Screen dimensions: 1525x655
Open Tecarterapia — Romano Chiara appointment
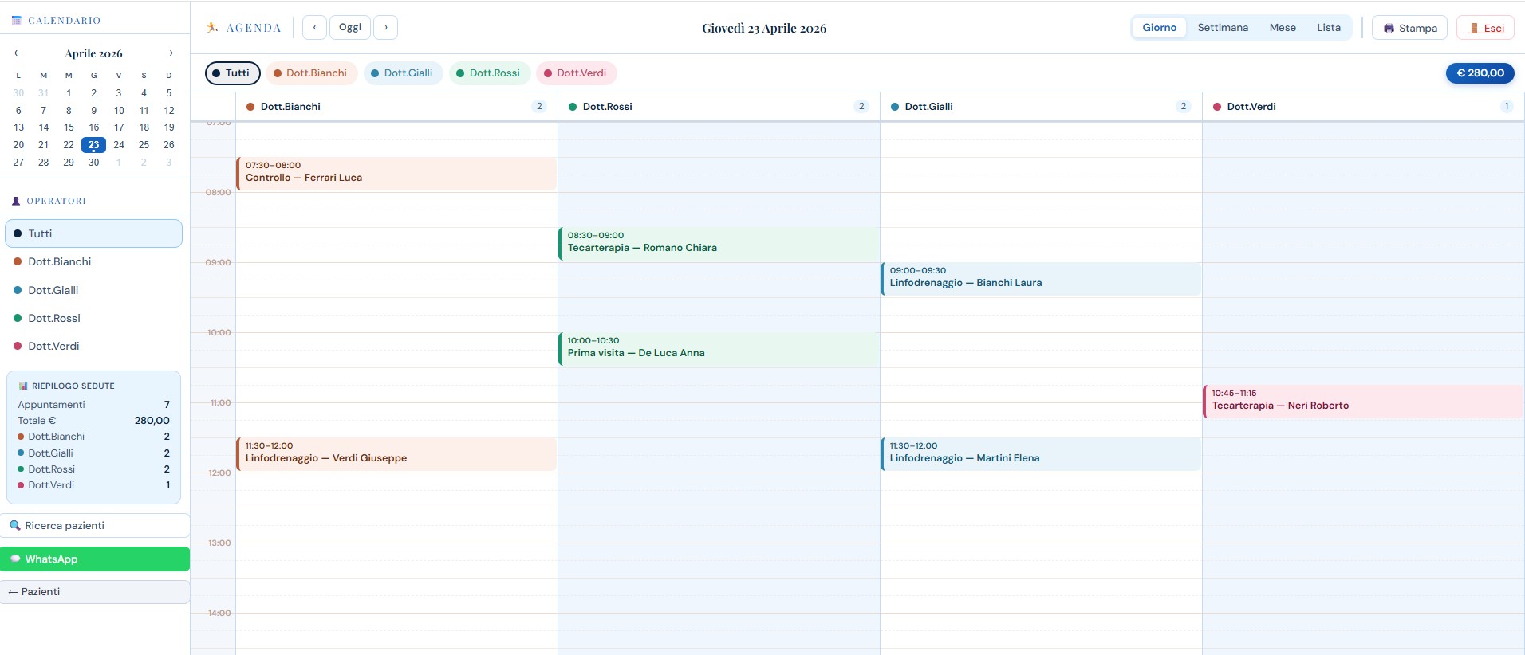click(719, 244)
